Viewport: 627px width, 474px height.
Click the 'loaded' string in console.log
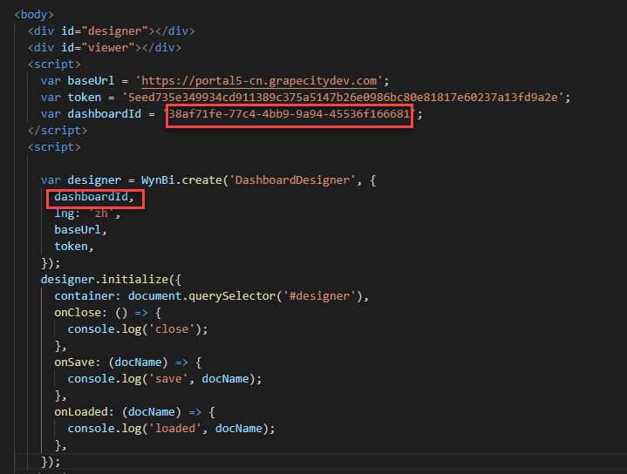175,429
